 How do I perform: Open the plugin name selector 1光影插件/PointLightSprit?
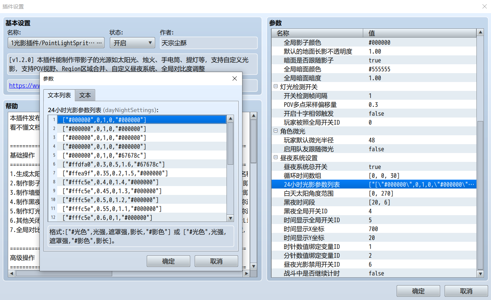(56, 43)
